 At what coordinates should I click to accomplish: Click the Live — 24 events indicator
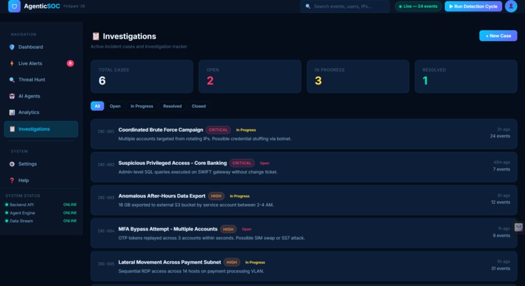pos(419,7)
